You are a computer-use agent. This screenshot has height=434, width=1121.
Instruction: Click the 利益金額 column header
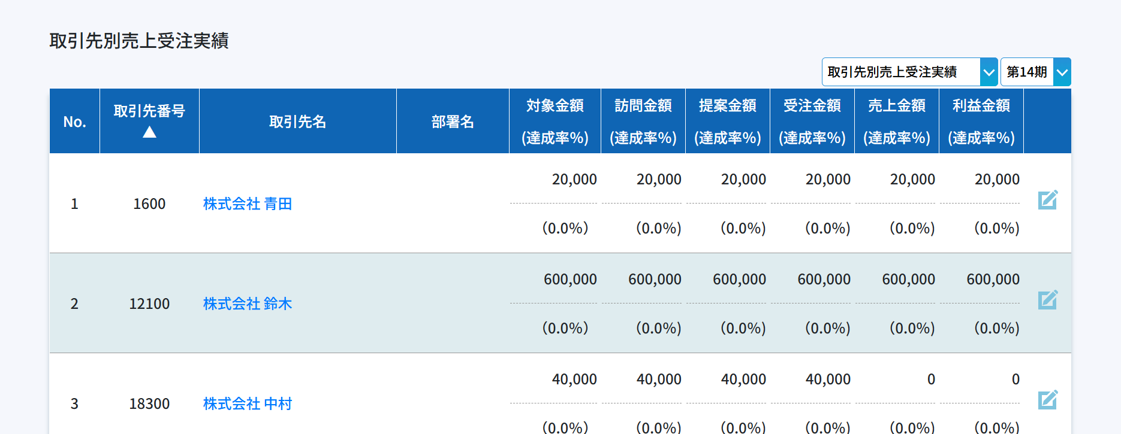click(981, 106)
